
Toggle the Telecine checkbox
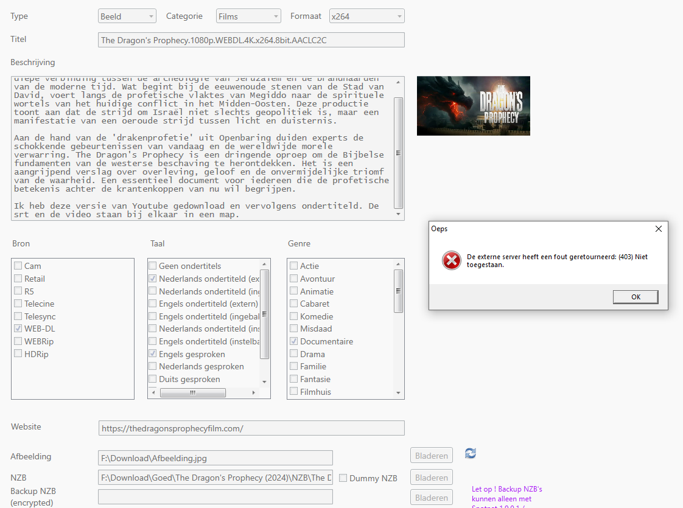(x=18, y=304)
